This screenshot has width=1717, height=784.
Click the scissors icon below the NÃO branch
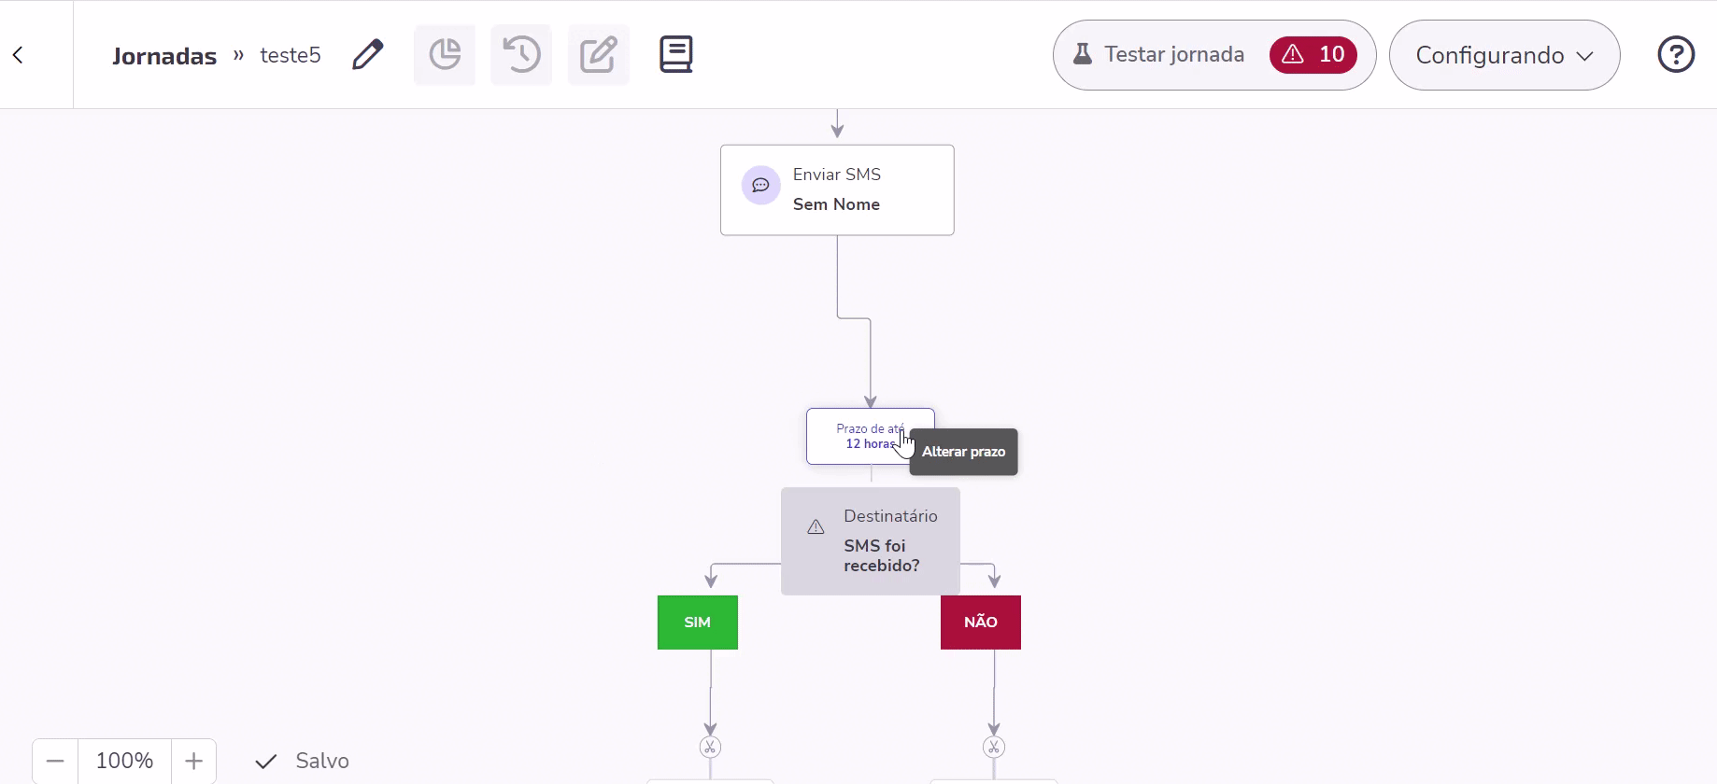point(994,747)
